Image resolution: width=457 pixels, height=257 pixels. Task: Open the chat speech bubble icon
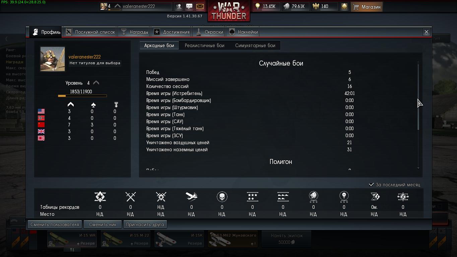tap(189, 6)
